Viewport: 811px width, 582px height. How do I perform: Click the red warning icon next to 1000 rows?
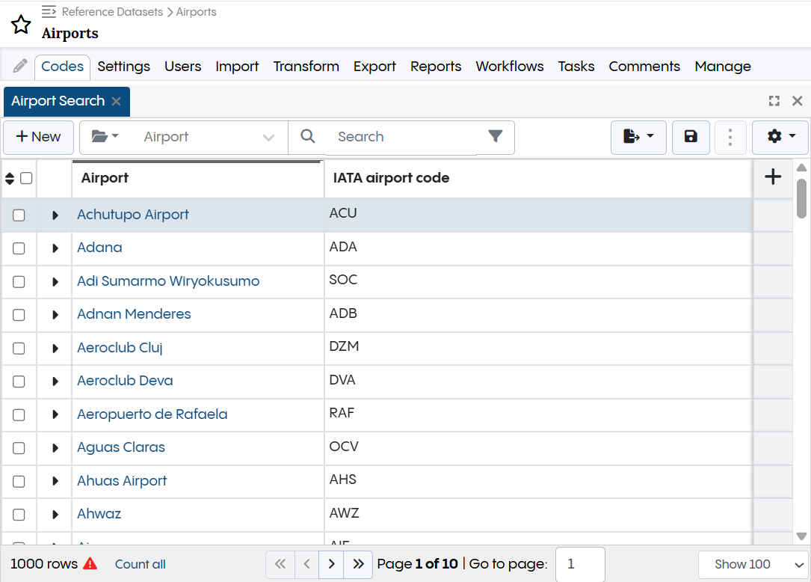click(x=90, y=564)
